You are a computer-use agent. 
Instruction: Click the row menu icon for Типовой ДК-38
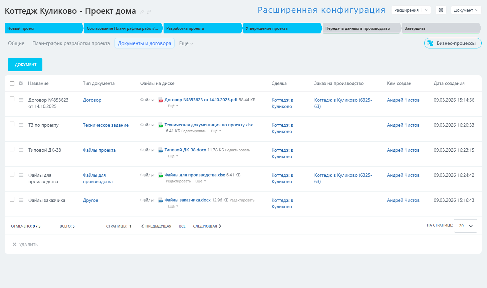point(21,150)
